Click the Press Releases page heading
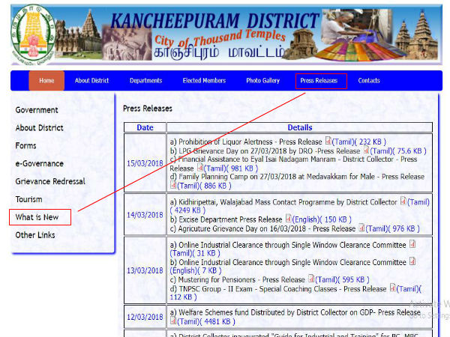The height and width of the screenshot is (337, 450). 148,109
